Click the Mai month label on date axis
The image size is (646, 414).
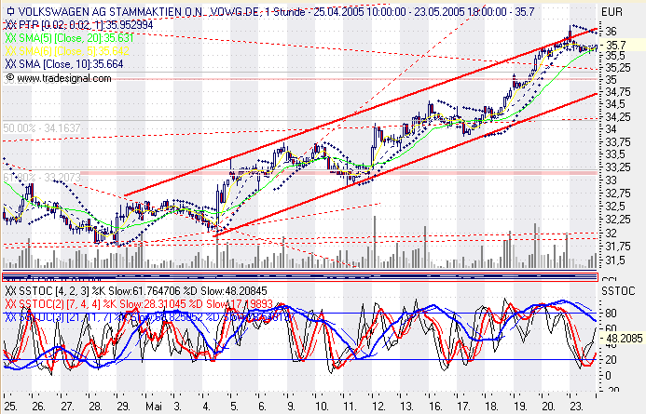pos(154,407)
